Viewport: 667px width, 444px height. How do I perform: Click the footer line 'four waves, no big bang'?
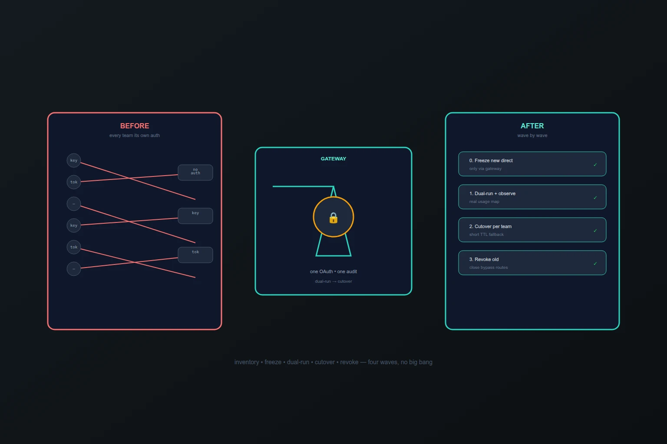[400, 362]
